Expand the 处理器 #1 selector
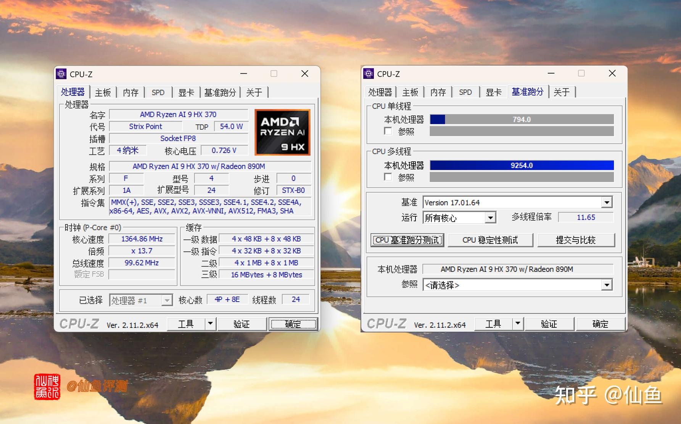 167,300
